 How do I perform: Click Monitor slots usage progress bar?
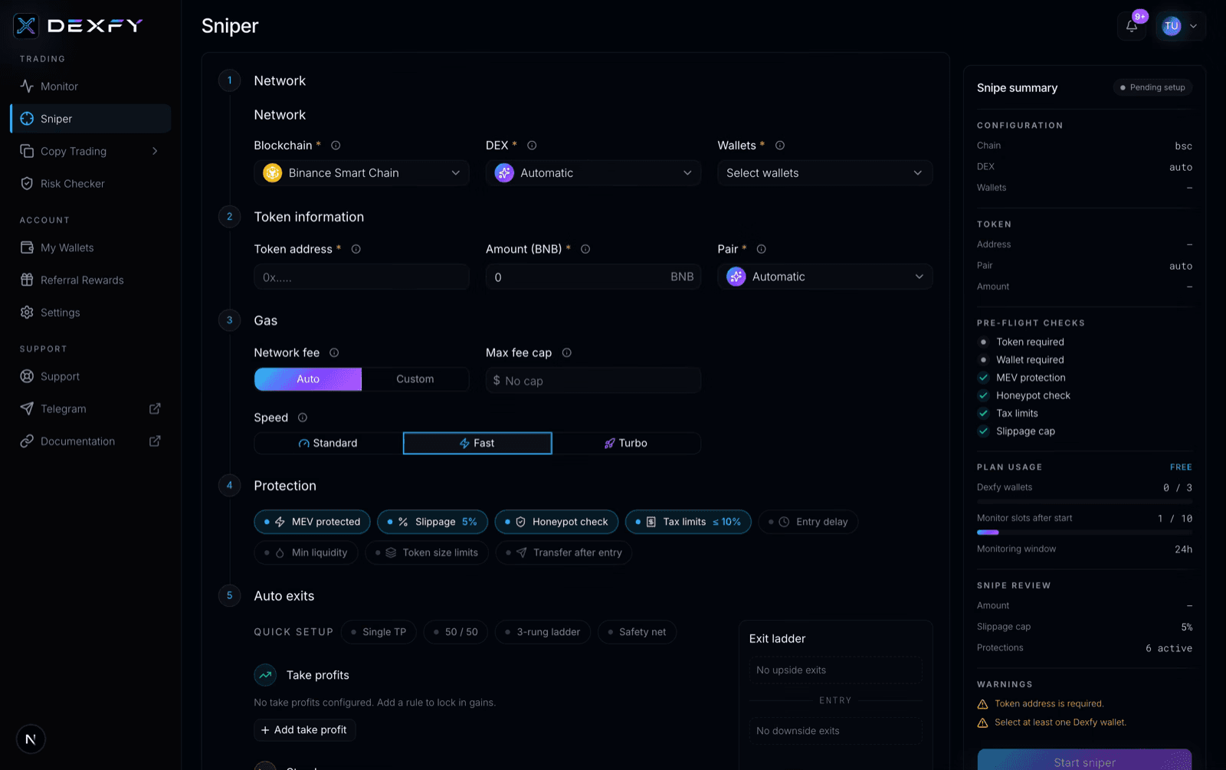(1085, 532)
